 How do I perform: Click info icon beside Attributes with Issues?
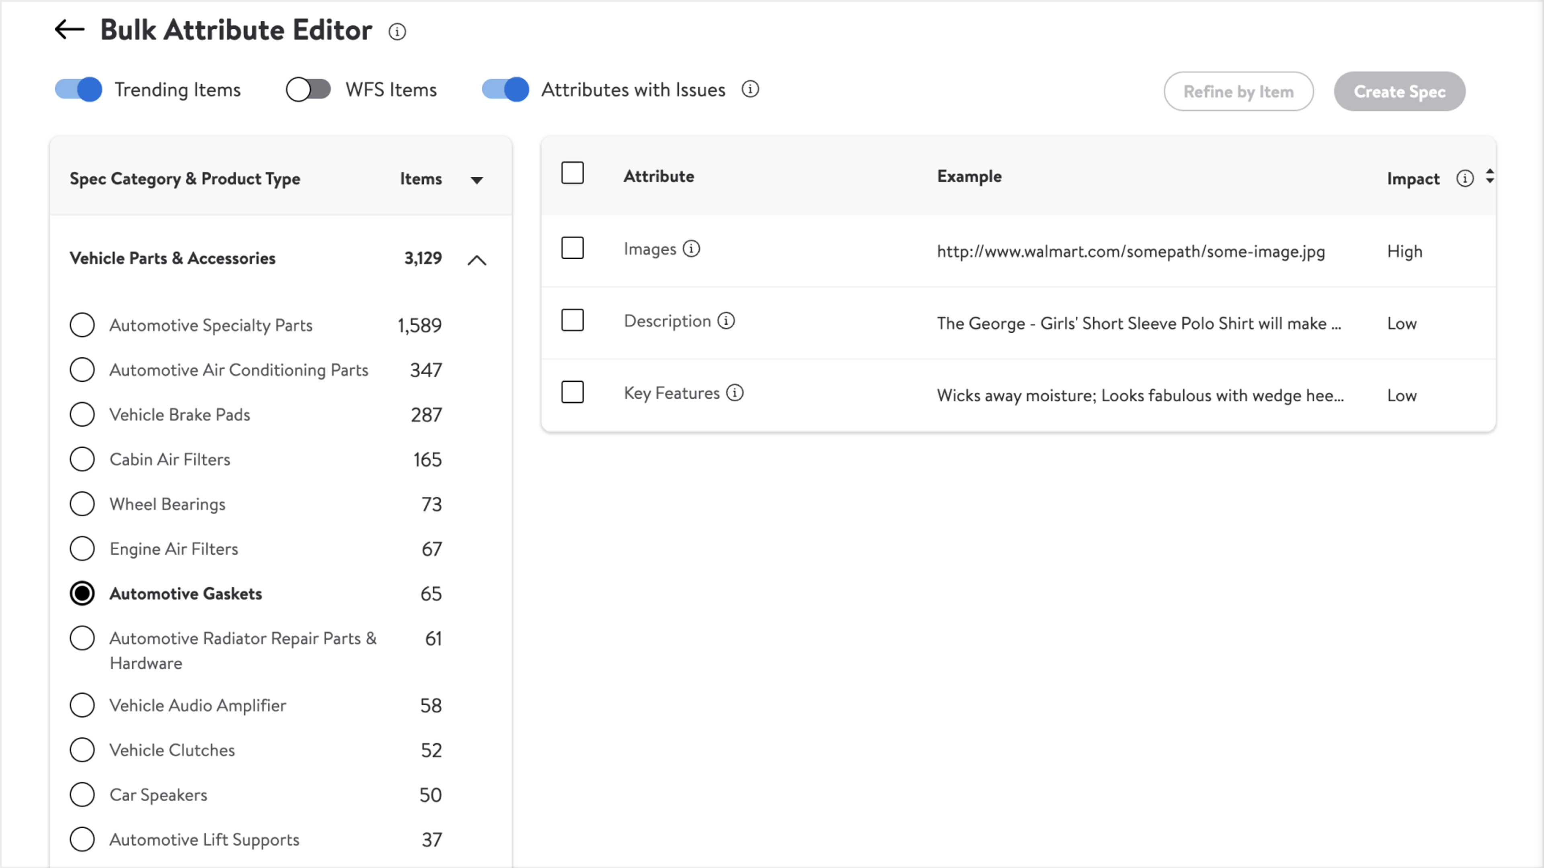pos(750,89)
